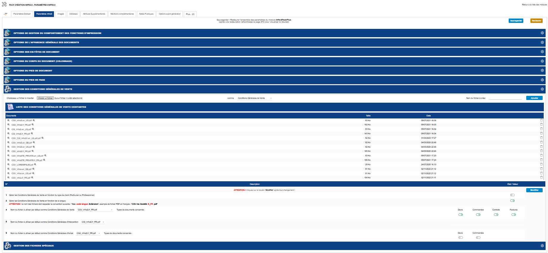The image size is (548, 253).
Task: Delete CGI_InfraS.fr_FR.pdf with its trash icon
Action: click(x=541, y=134)
